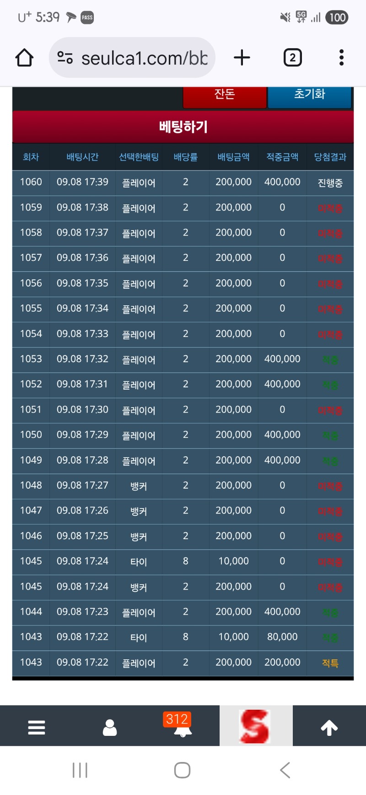Tap Android home button
366x795 pixels.
183,770
